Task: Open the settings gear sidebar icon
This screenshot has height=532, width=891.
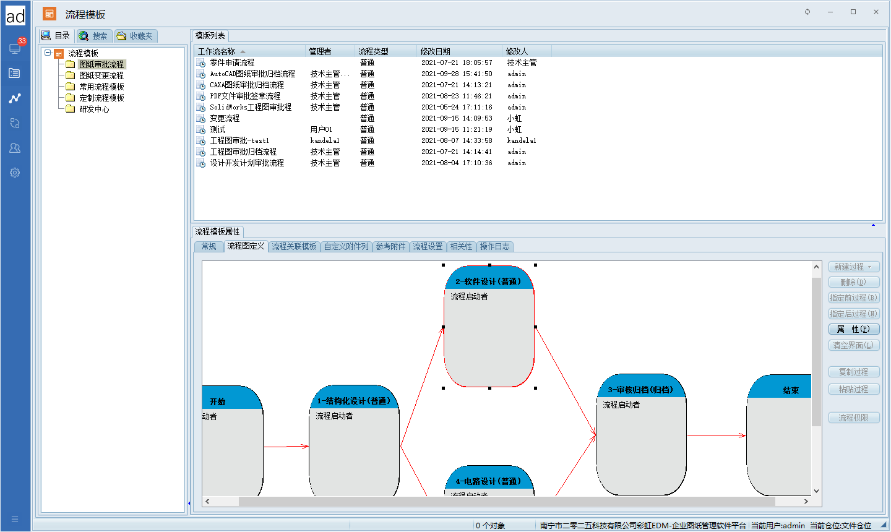Action: pos(15,173)
